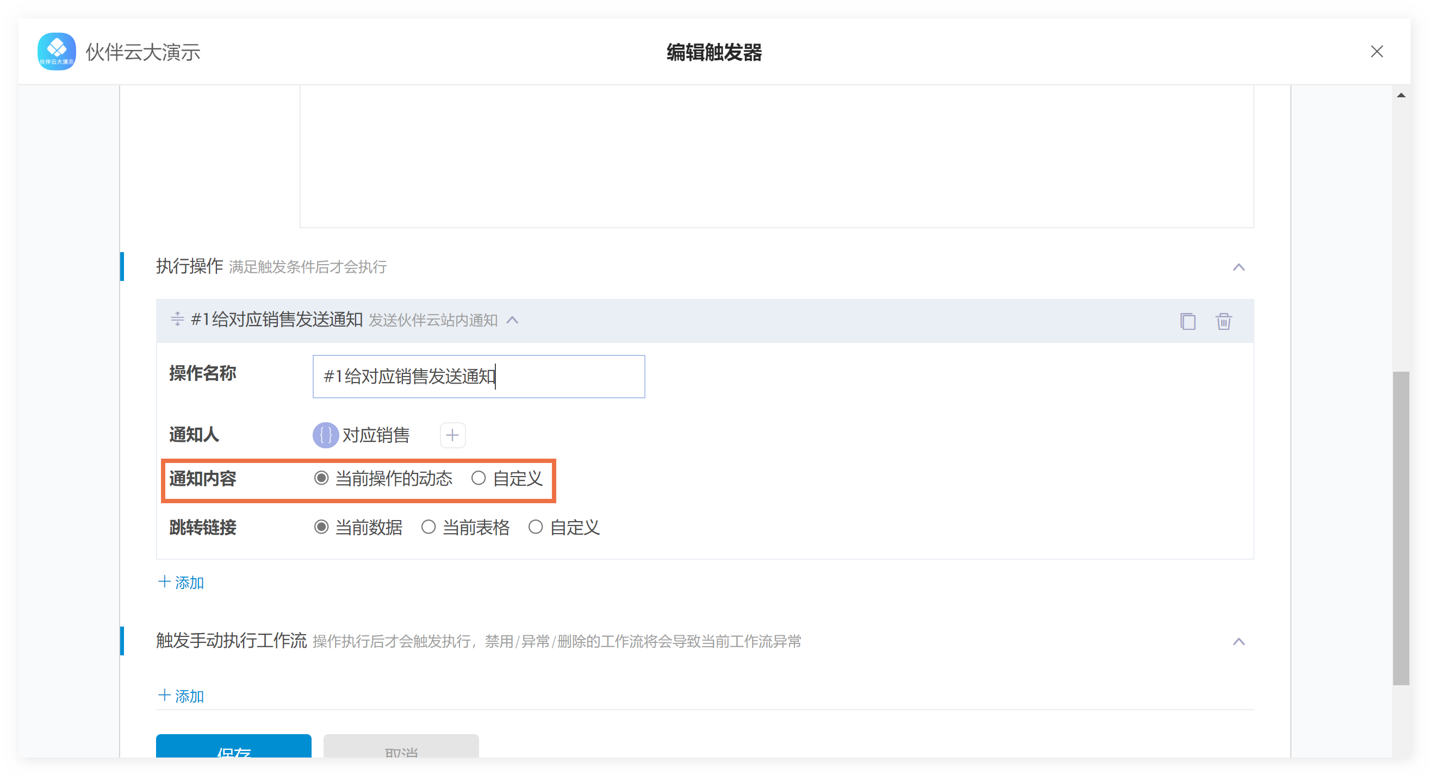Collapse the 执行操作 section
This screenshot has height=776, width=1429.
1238,267
